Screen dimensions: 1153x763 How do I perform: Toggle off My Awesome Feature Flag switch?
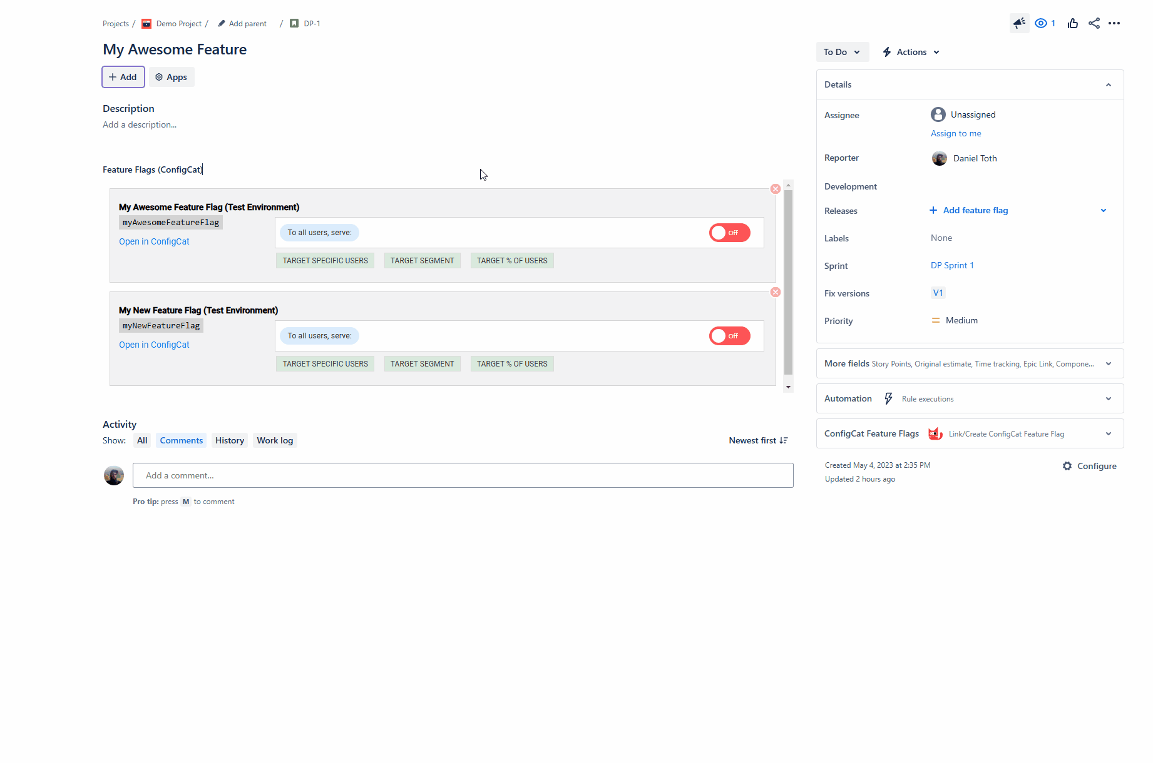(x=729, y=232)
